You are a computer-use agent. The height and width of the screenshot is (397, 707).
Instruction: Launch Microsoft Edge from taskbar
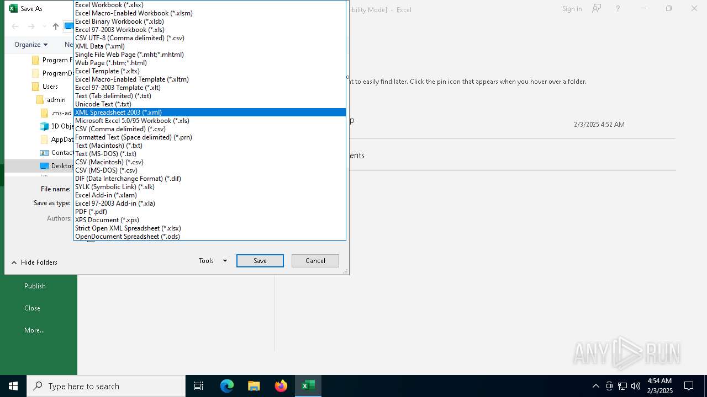click(227, 386)
